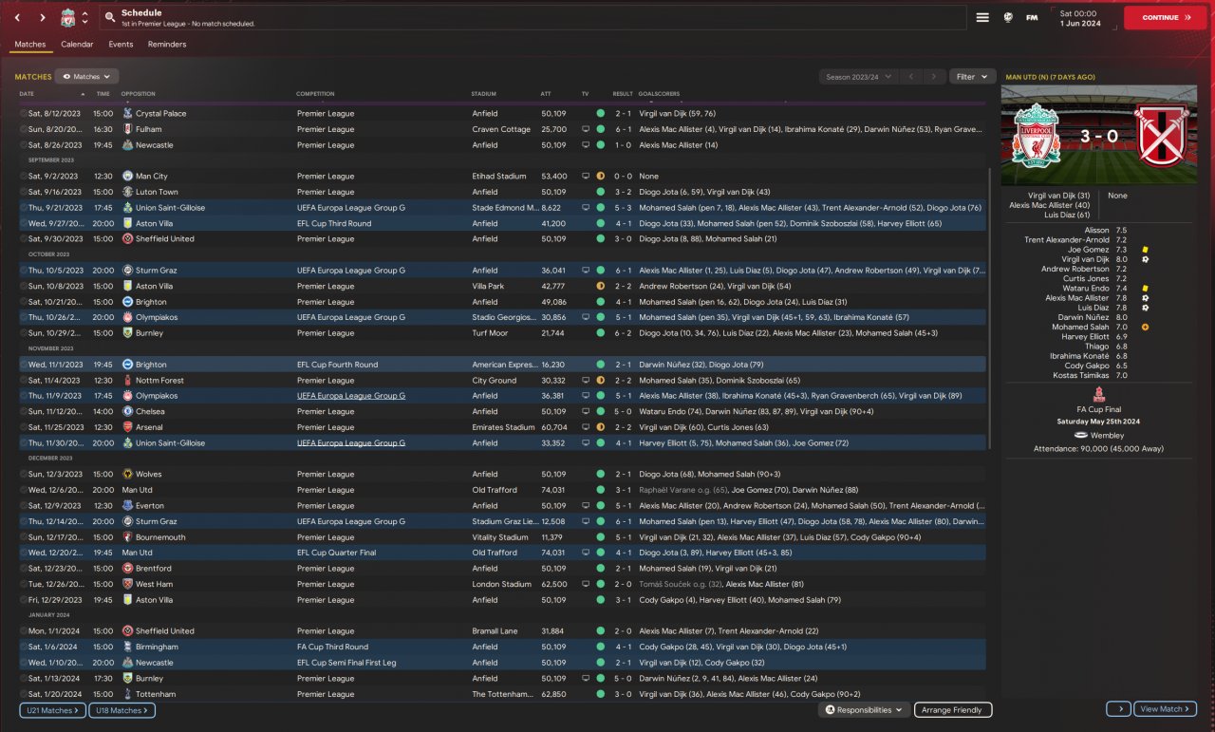Open the hamburger menu icon in top bar

pyautogui.click(x=982, y=17)
